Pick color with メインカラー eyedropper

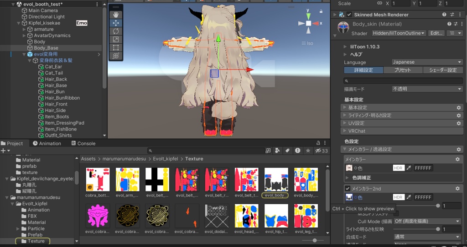[x=409, y=168]
